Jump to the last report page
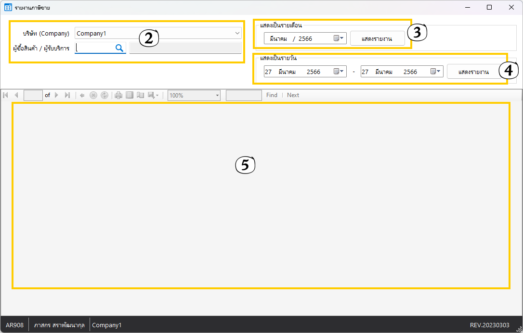Screen dimensions: 523x333 [x=67, y=95]
